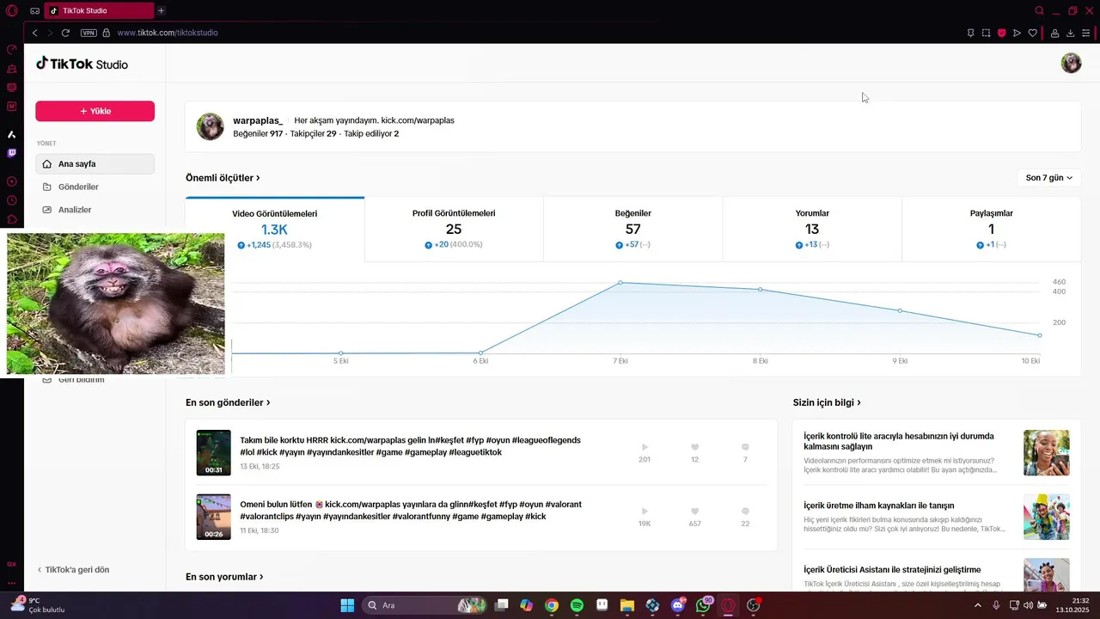Open the 'Omeni bulun lütfen' post title

(x=411, y=511)
